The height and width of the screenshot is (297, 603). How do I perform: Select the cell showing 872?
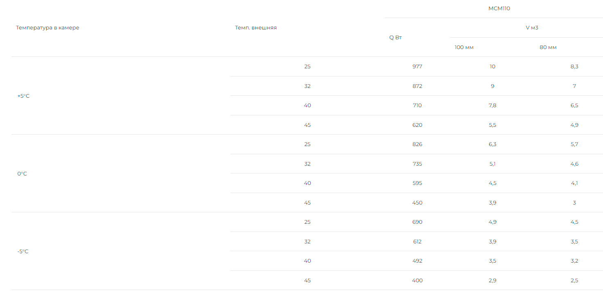pyautogui.click(x=417, y=86)
